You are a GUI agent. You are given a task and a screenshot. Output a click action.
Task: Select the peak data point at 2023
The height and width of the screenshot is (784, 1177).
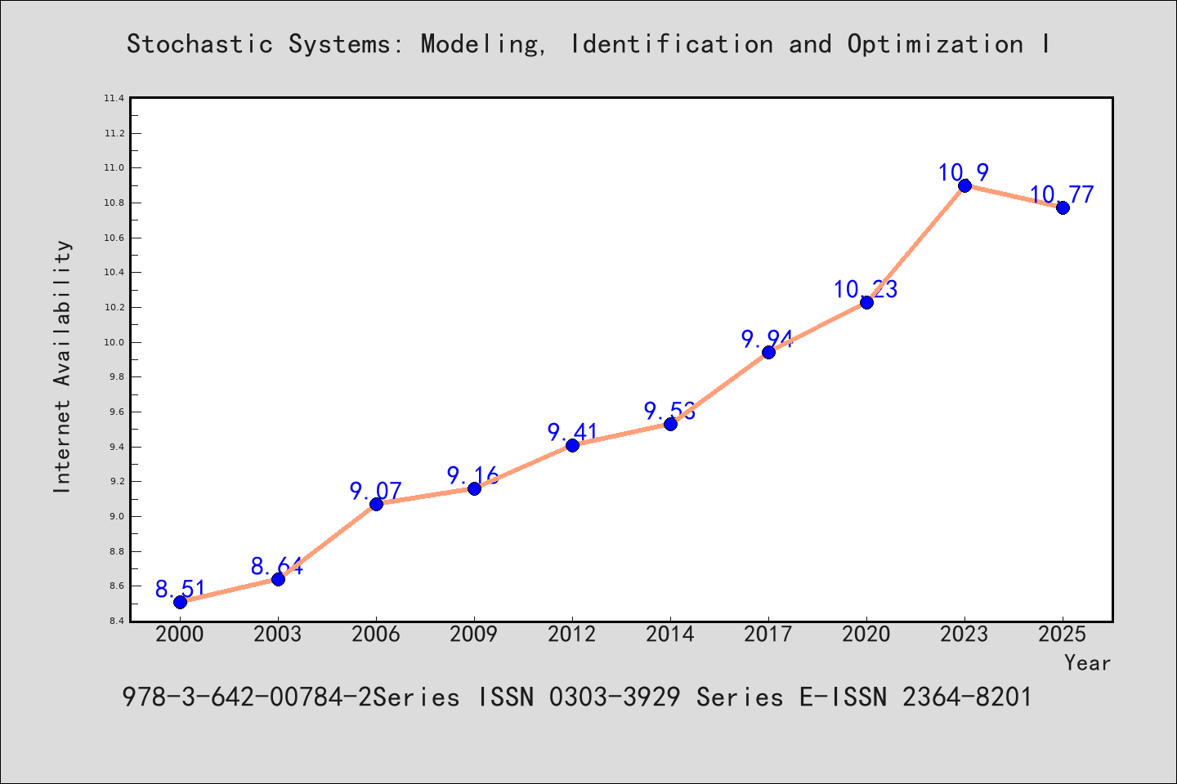[964, 185]
